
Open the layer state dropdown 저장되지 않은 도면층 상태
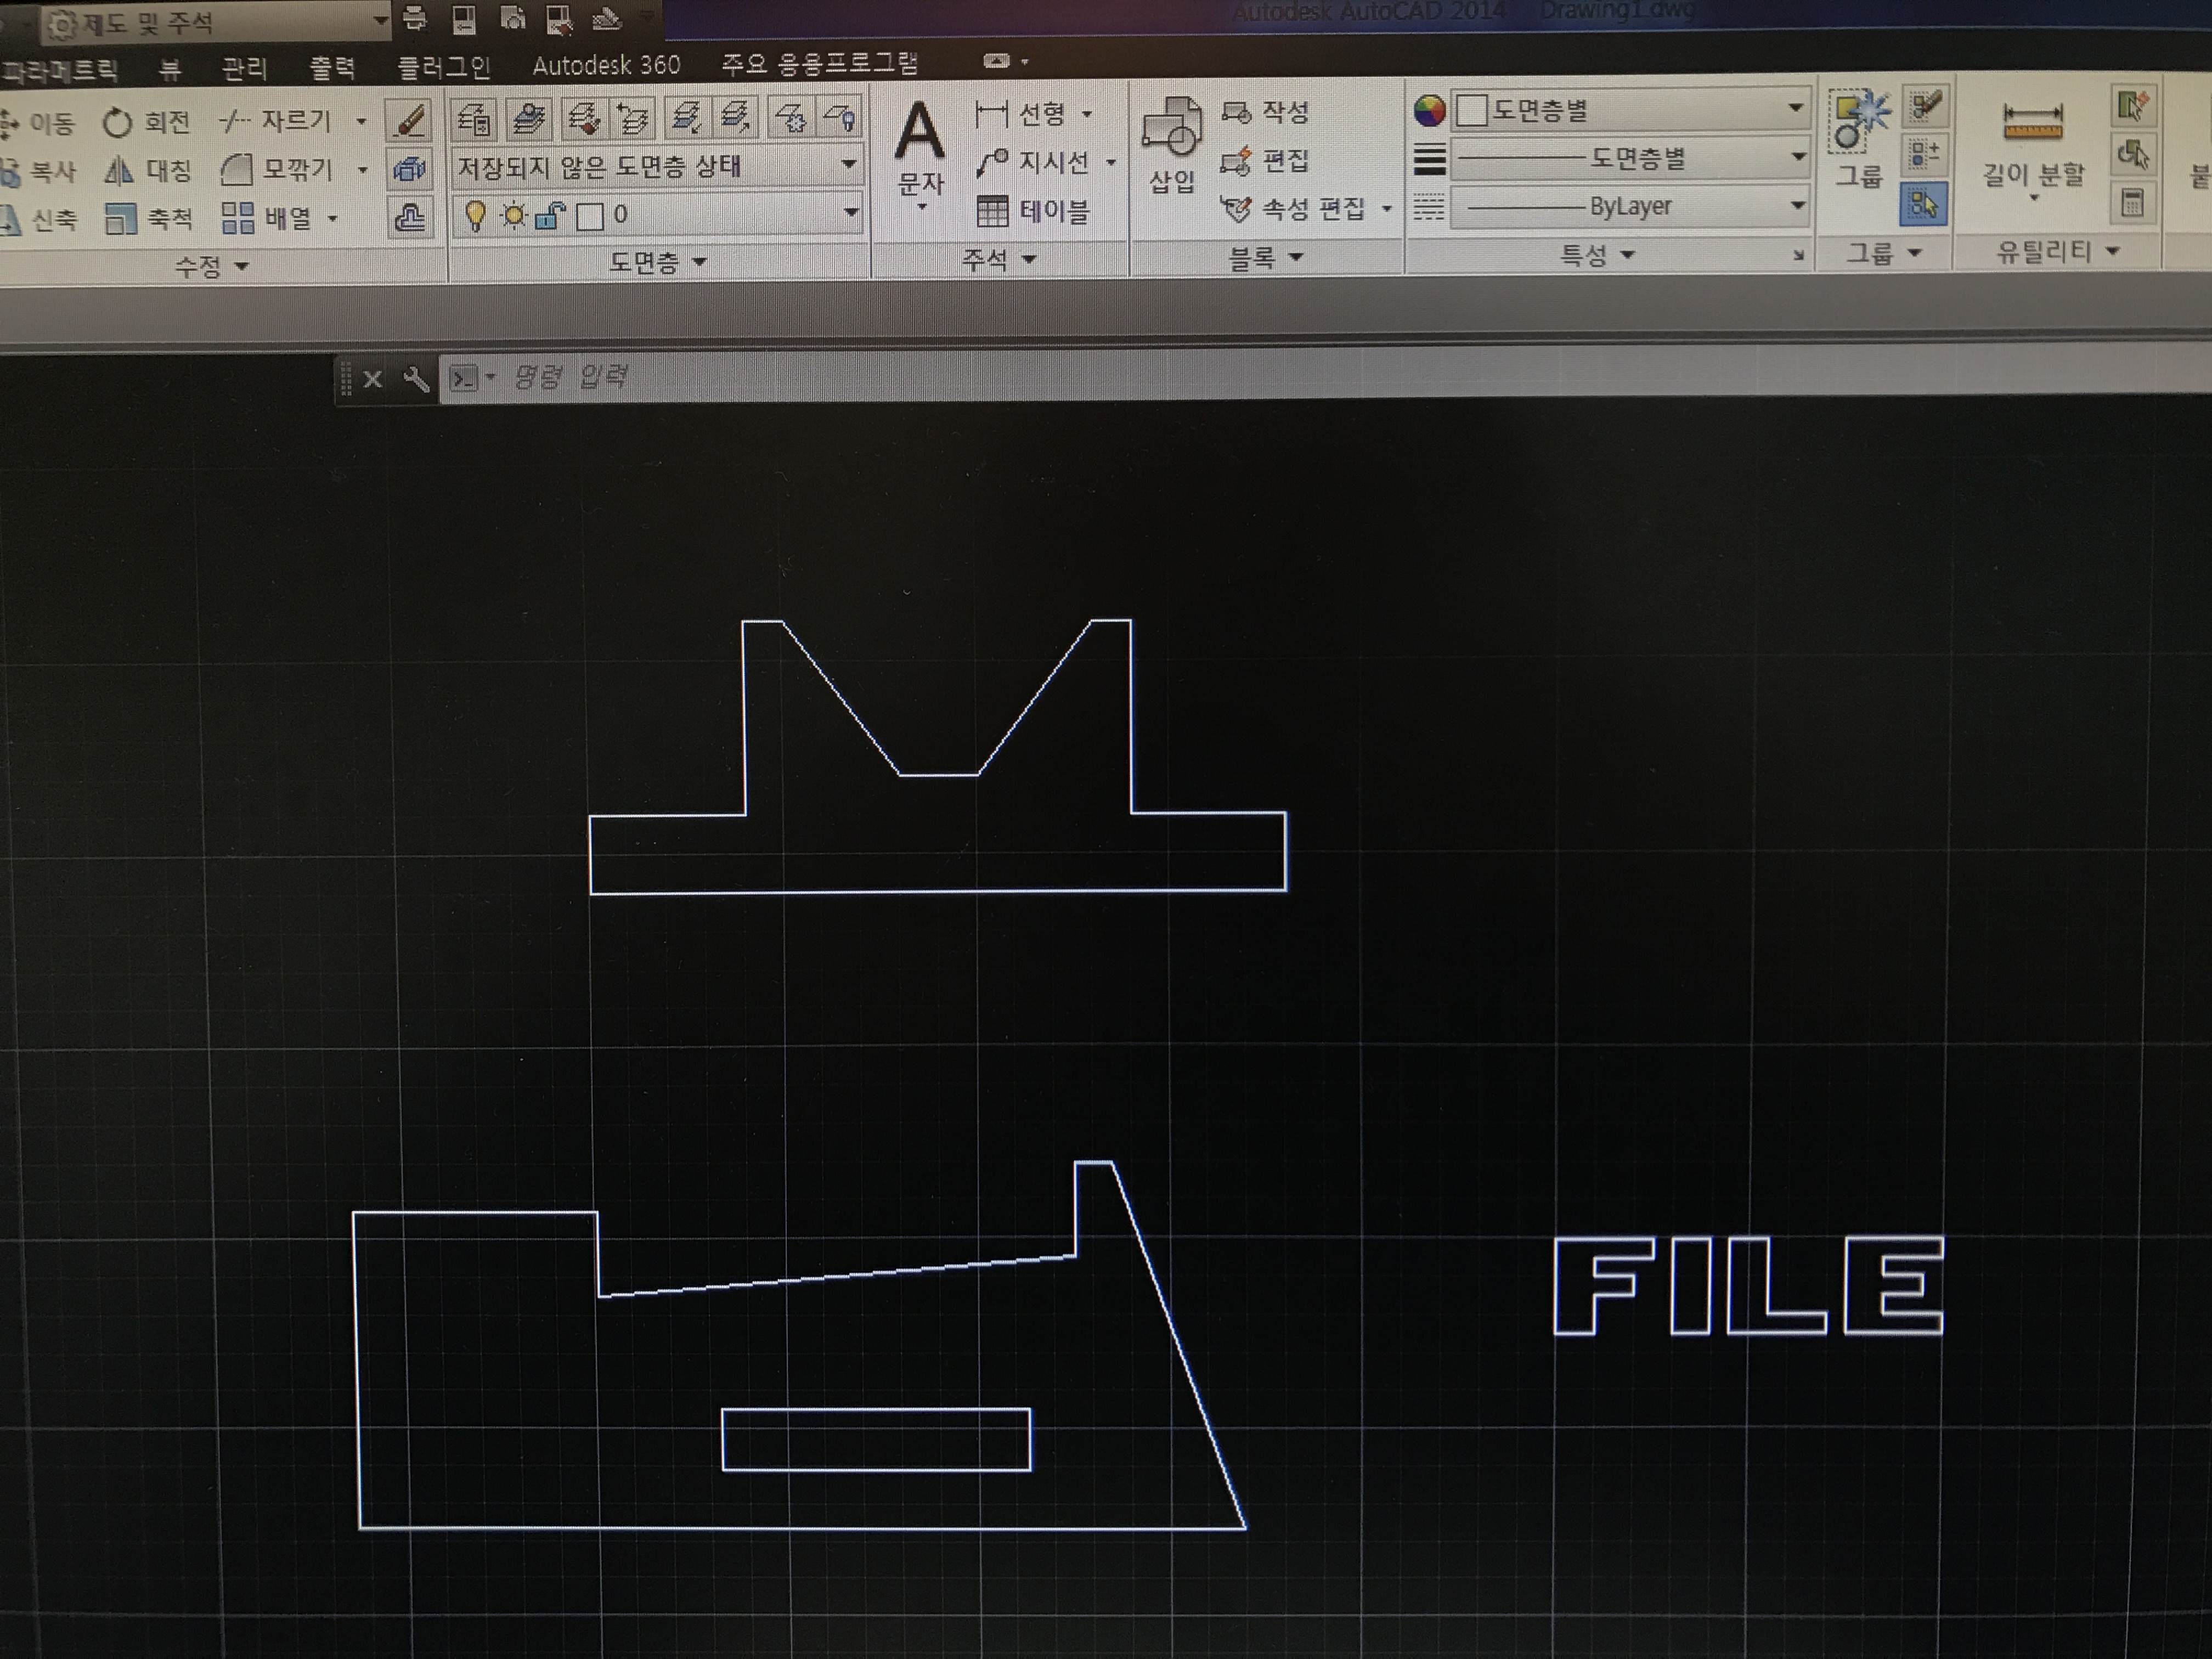click(x=657, y=166)
